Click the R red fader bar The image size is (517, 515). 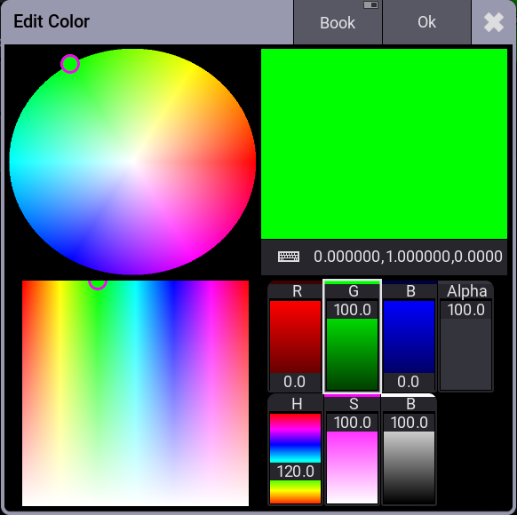pyautogui.click(x=295, y=337)
